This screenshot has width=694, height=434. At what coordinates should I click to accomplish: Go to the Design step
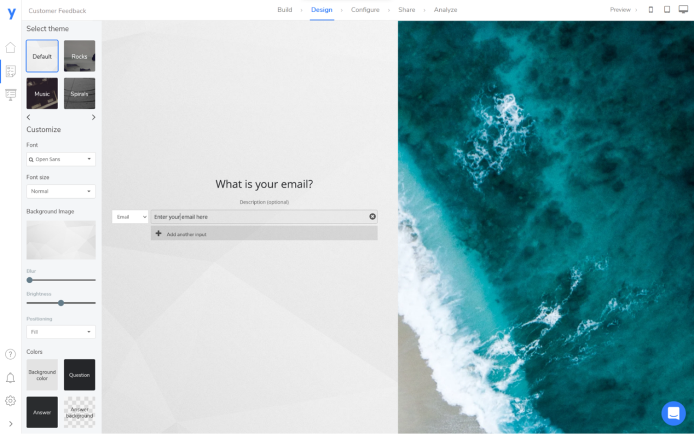(x=322, y=10)
